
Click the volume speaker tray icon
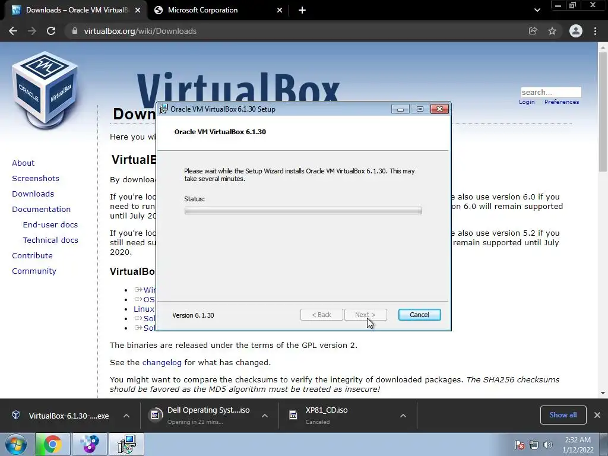pos(548,445)
